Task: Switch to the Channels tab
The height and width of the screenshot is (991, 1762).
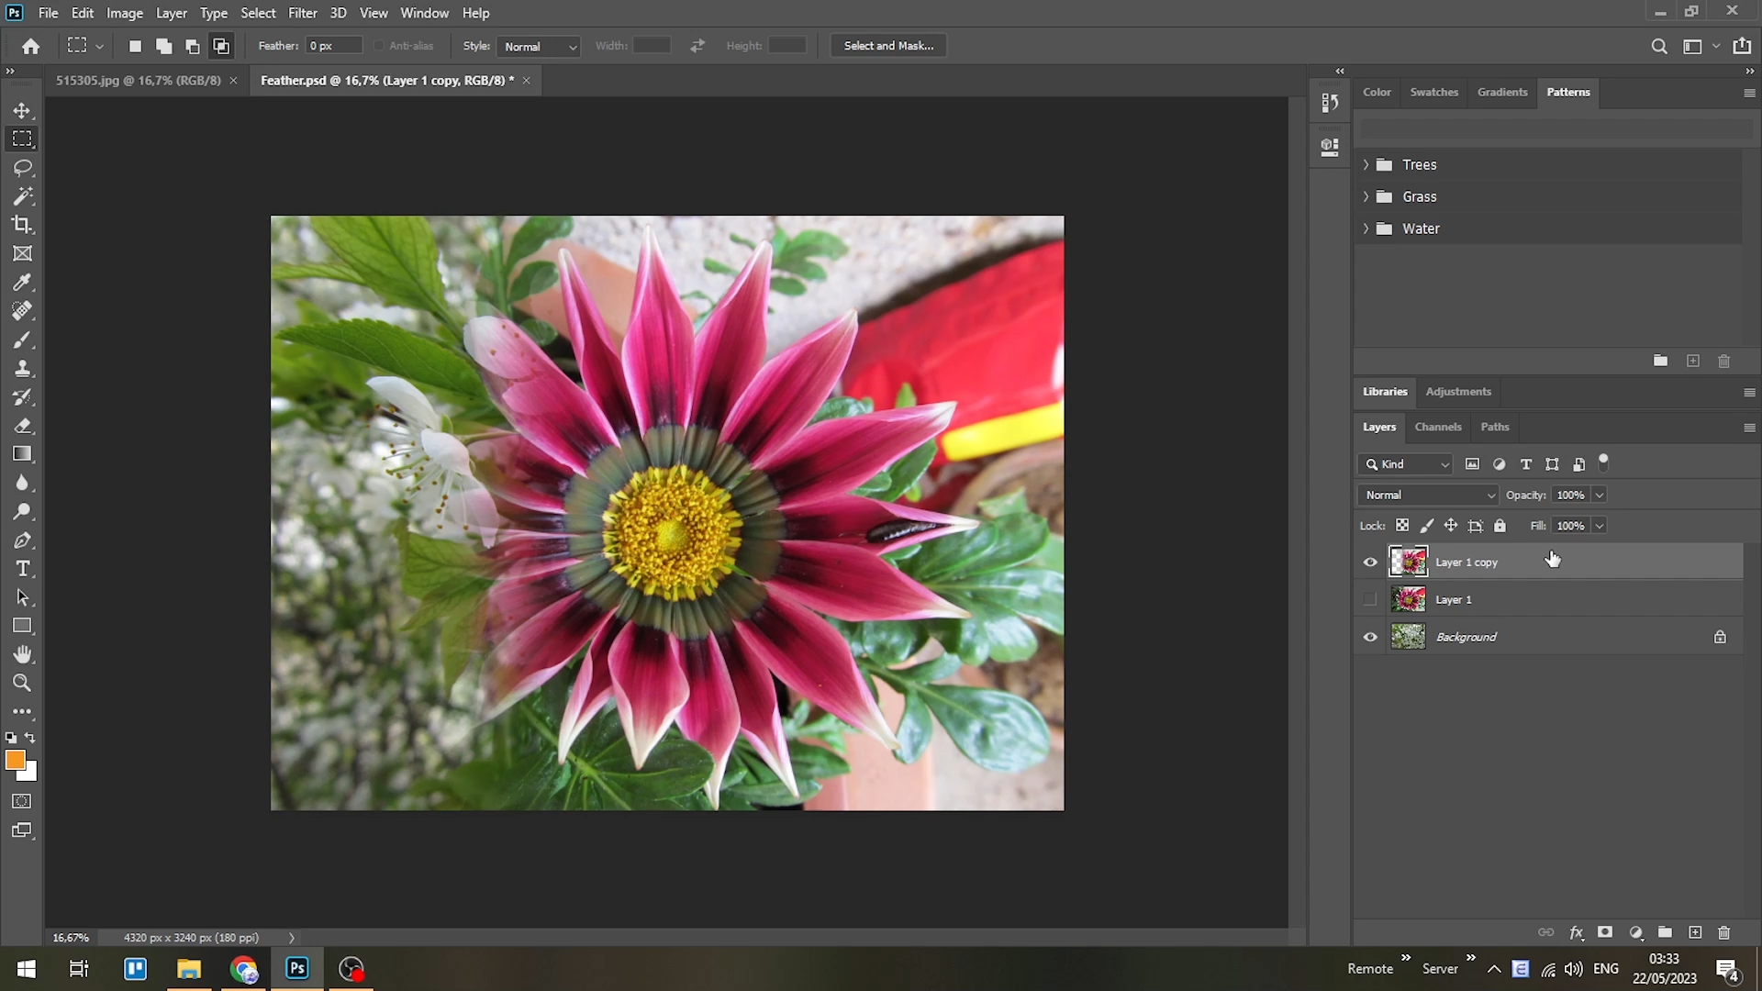Action: (x=1437, y=427)
